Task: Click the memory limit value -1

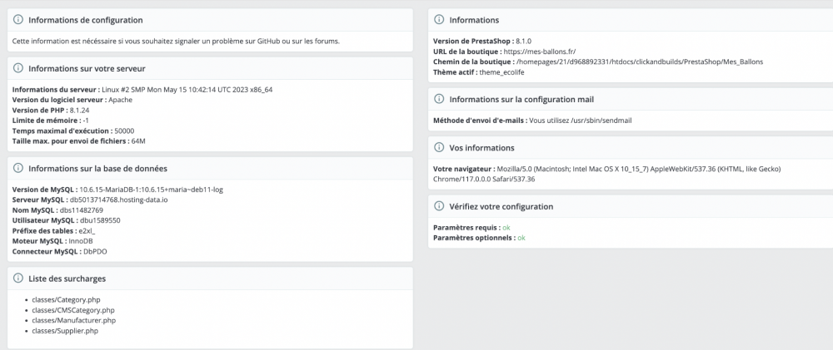Action: click(86, 121)
